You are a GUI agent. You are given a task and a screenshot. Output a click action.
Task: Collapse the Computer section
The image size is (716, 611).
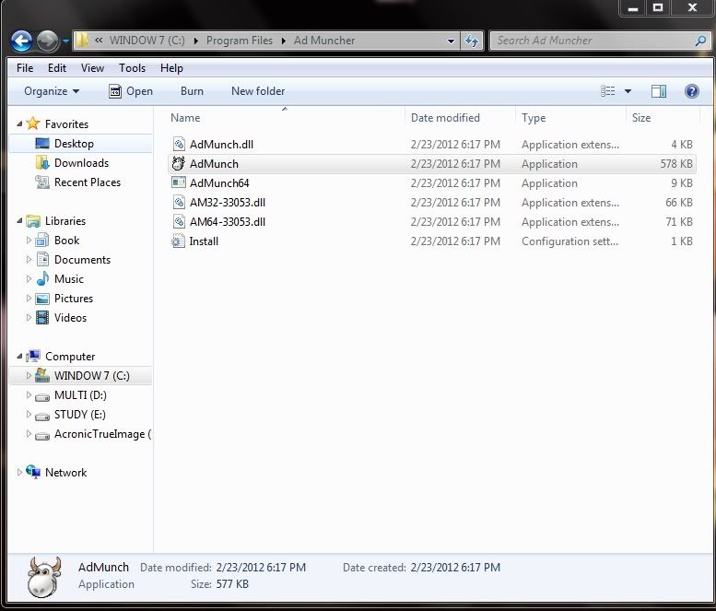pyautogui.click(x=19, y=356)
